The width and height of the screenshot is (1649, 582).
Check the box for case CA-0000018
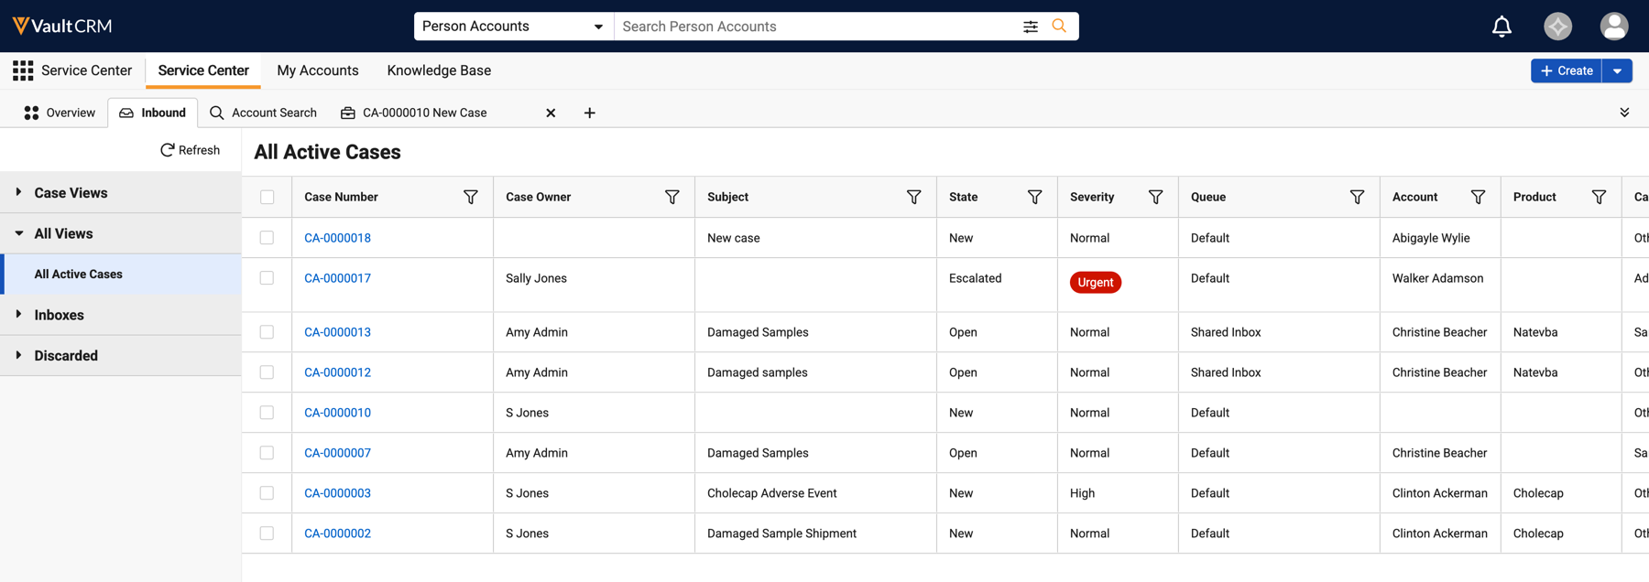click(267, 238)
